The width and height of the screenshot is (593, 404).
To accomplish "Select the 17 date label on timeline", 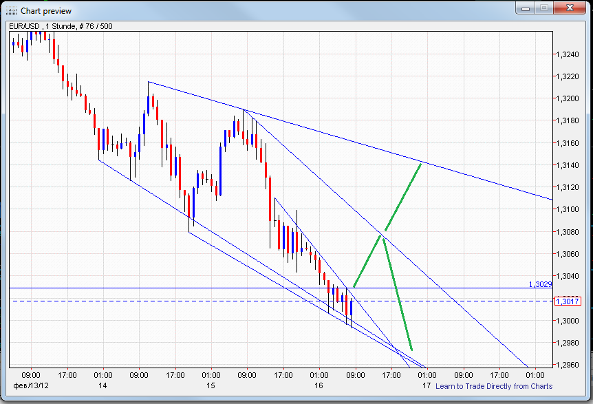I will (x=426, y=386).
